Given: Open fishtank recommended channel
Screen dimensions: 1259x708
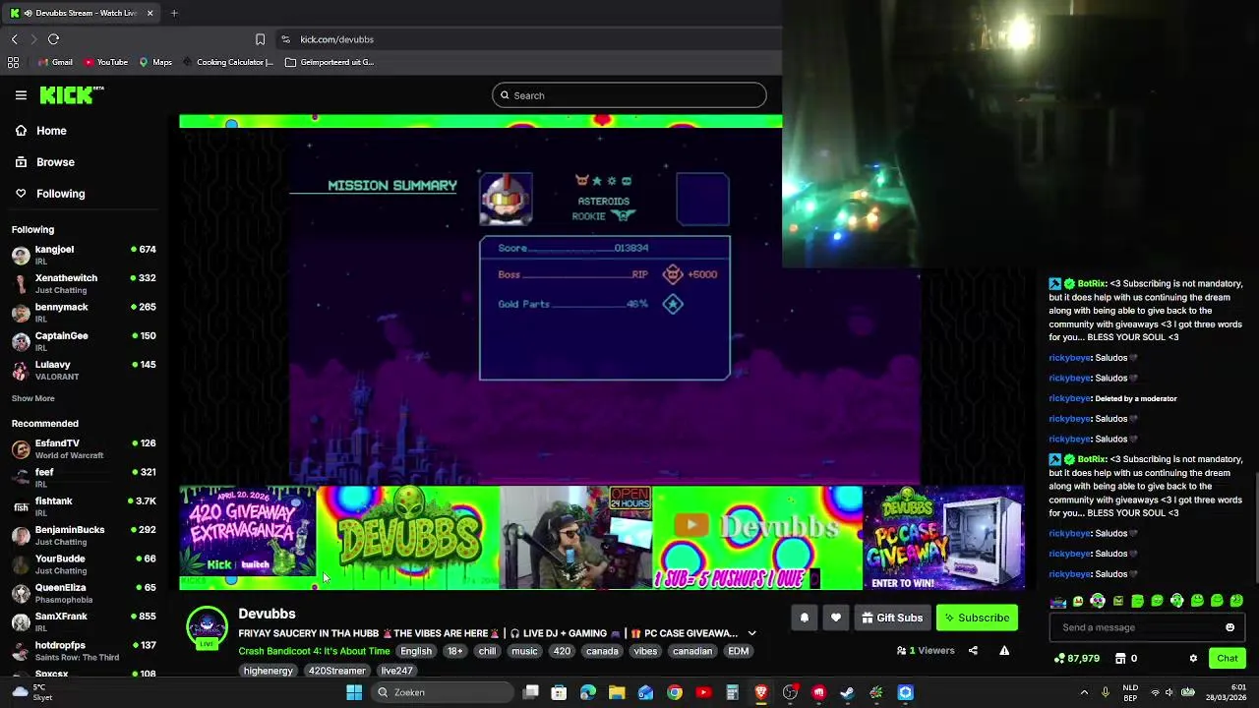Looking at the screenshot, I should tap(84, 506).
